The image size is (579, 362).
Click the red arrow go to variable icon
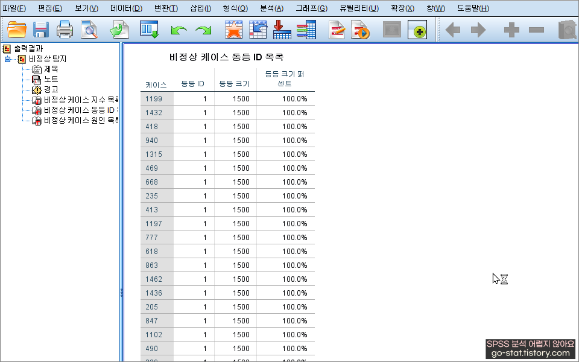coord(282,30)
